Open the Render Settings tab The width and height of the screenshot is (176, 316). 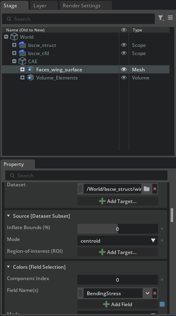pyautogui.click(x=81, y=6)
